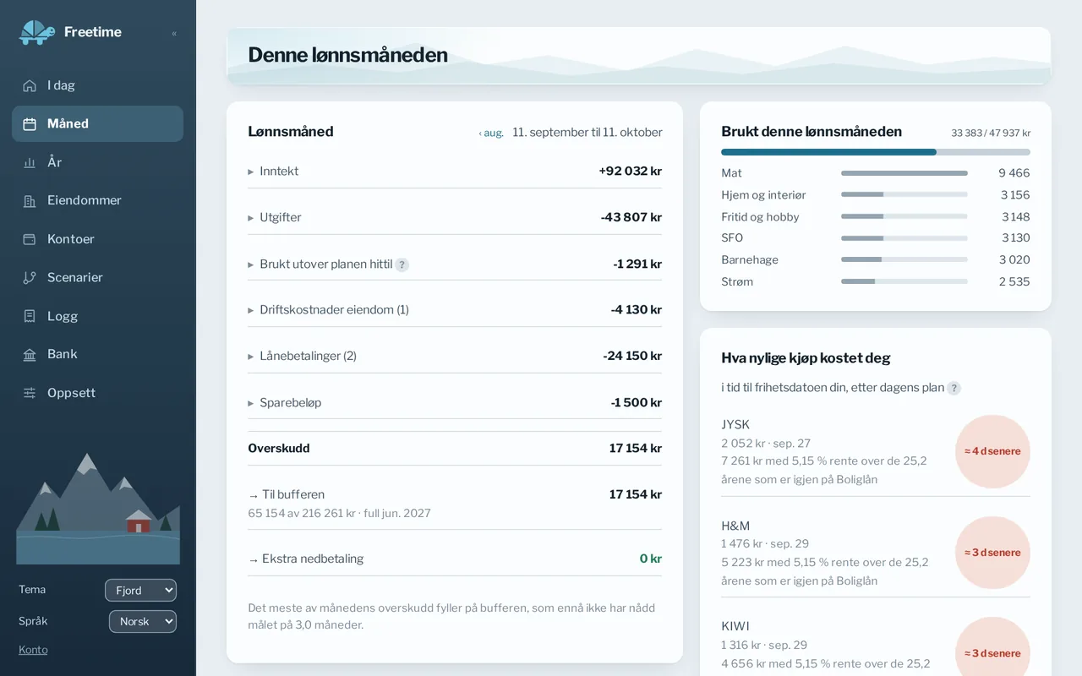Viewport: 1082px width, 676px height.
Task: Expand Brukt utover planen hittil row
Action: coord(455,264)
